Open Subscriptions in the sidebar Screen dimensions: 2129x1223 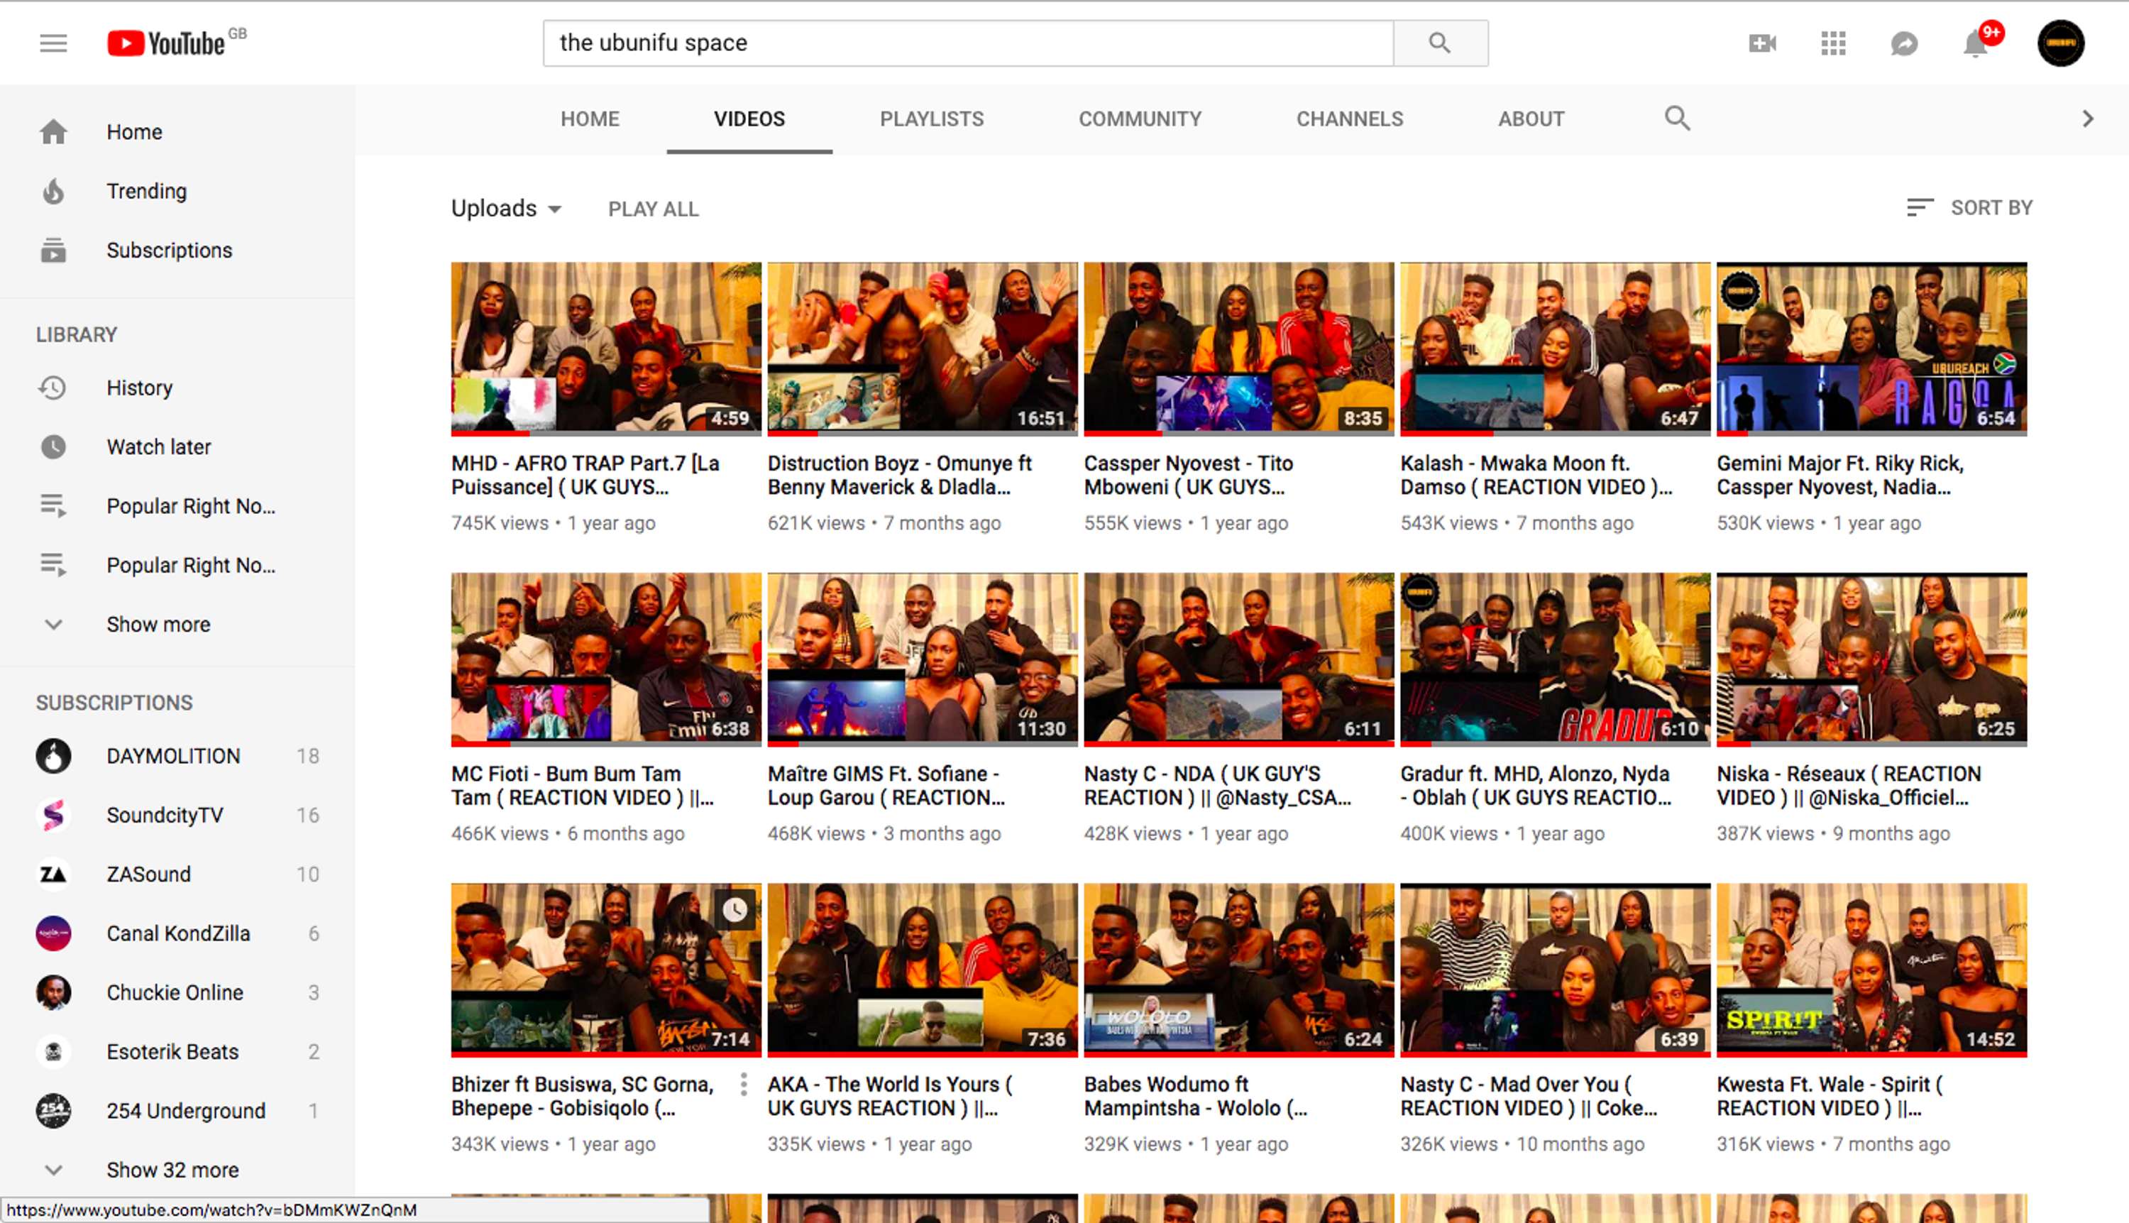coord(177,251)
